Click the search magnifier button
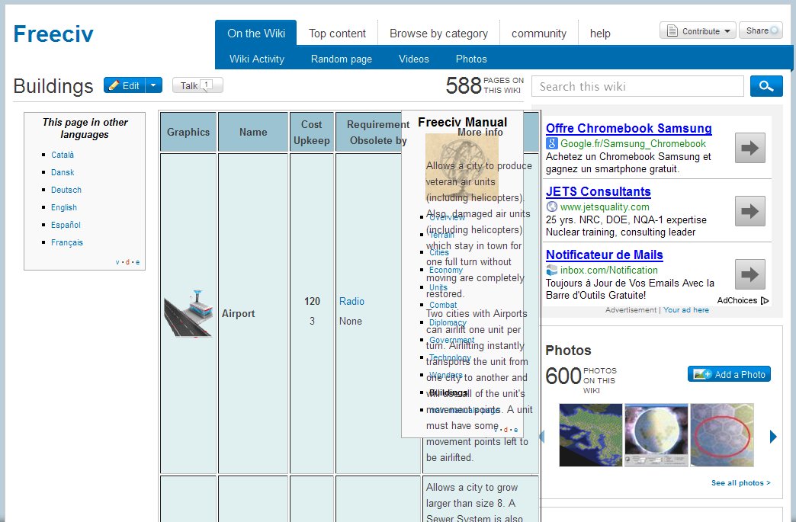This screenshot has height=522, width=796. pyautogui.click(x=766, y=86)
